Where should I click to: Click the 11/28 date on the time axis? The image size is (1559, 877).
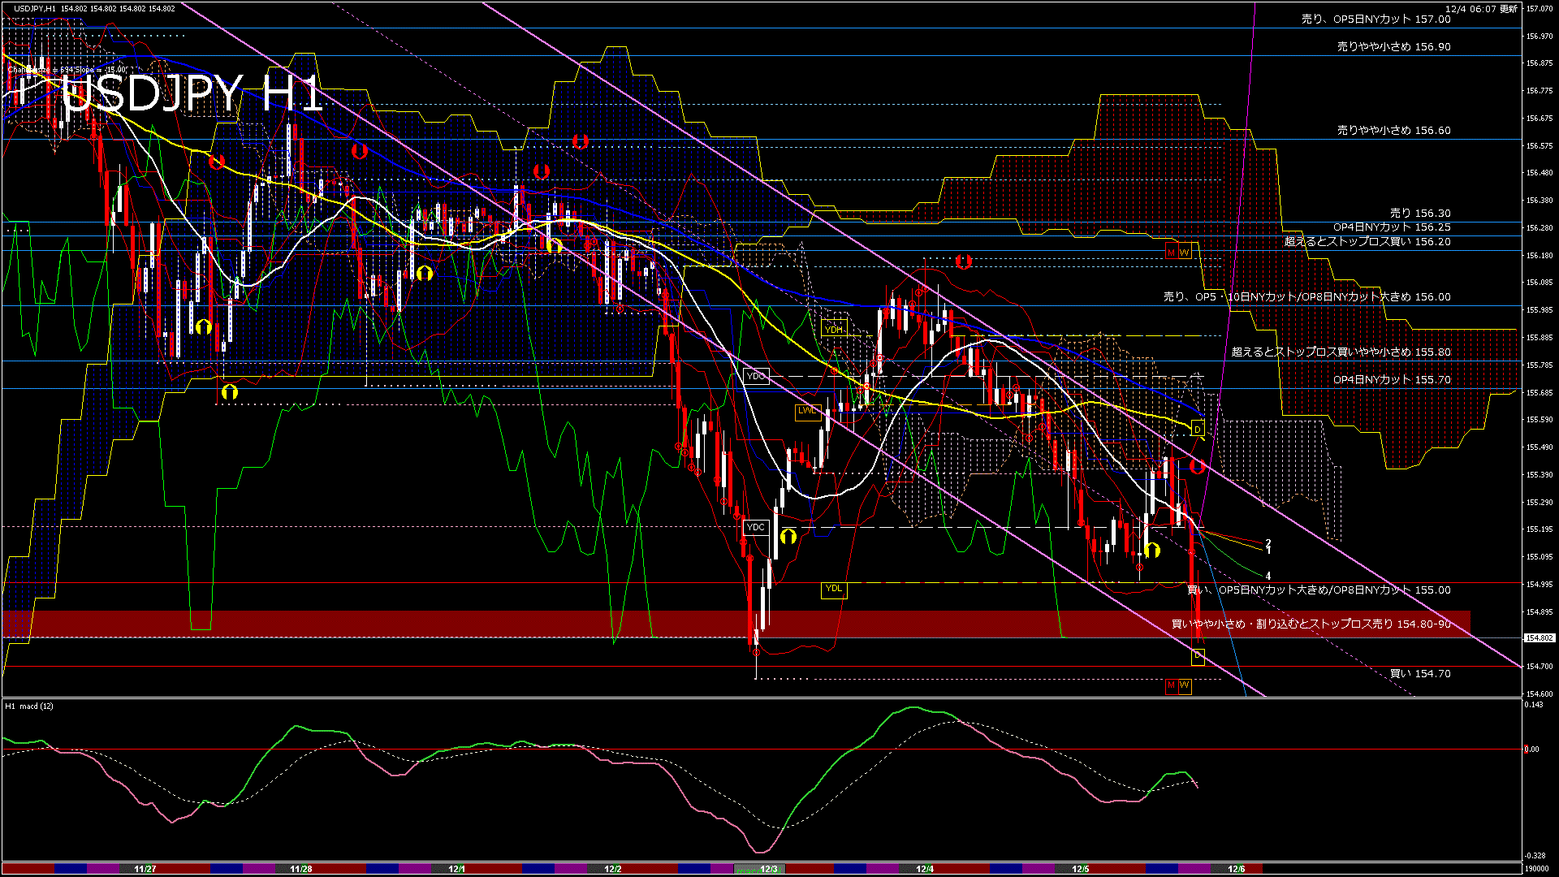coord(300,869)
